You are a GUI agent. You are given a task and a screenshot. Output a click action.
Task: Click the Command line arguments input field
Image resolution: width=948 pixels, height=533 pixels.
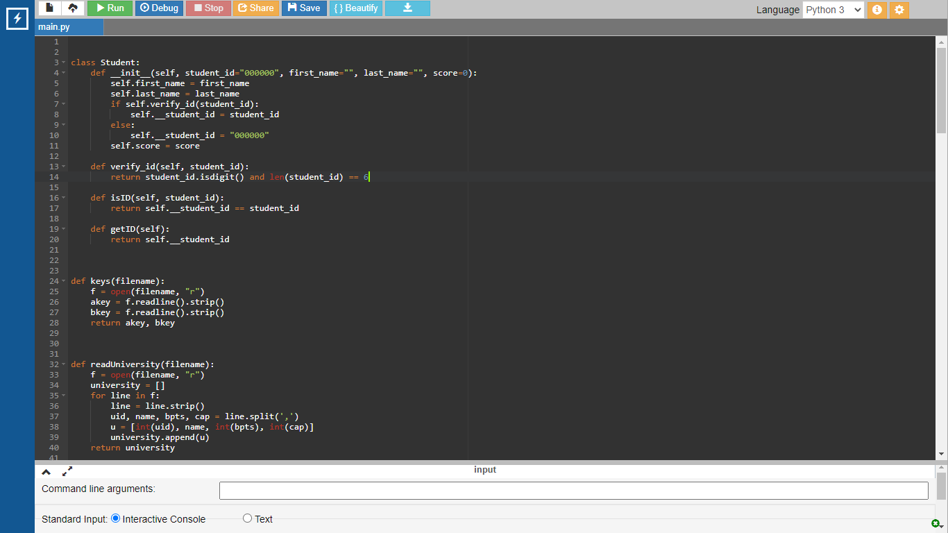tap(573, 491)
